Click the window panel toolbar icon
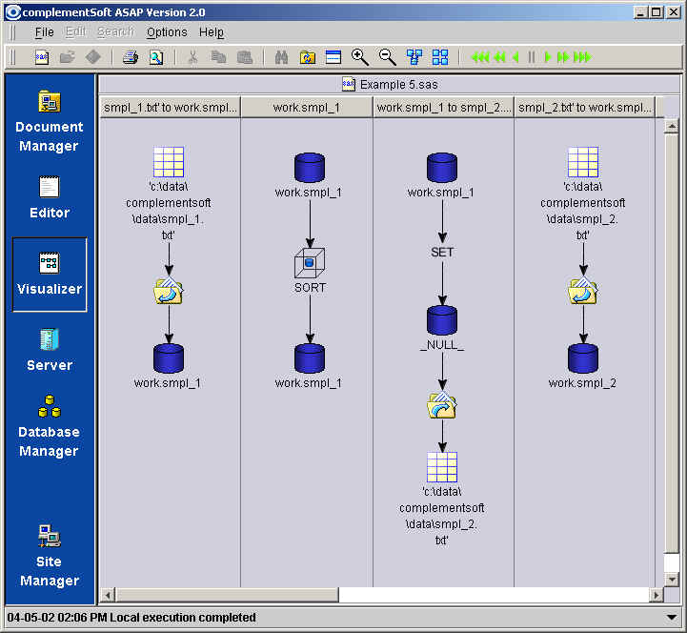Screen dimensions: 687x633 333,57
